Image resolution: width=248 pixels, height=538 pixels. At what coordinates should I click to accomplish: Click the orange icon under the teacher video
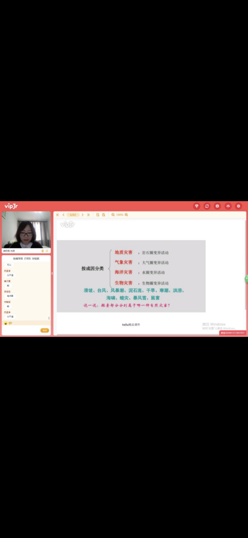click(43, 251)
